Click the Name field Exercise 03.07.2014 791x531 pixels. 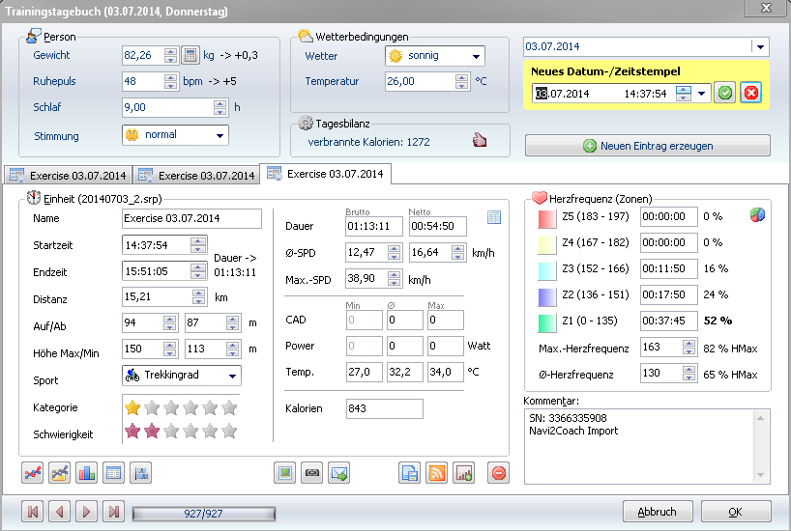click(x=191, y=218)
